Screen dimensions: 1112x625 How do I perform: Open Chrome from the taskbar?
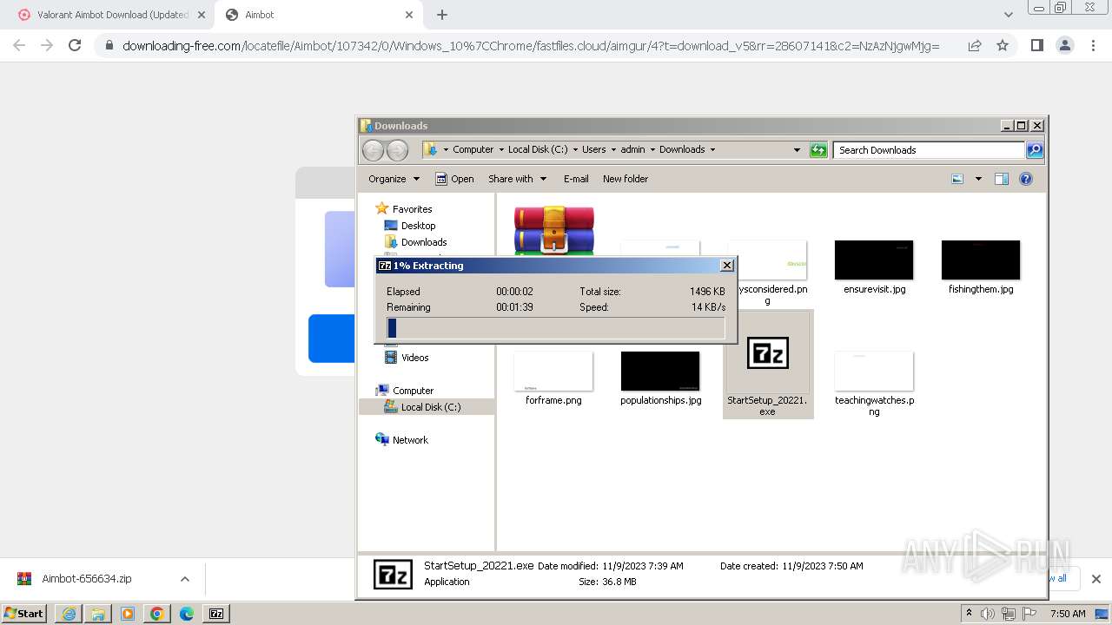coord(156,614)
